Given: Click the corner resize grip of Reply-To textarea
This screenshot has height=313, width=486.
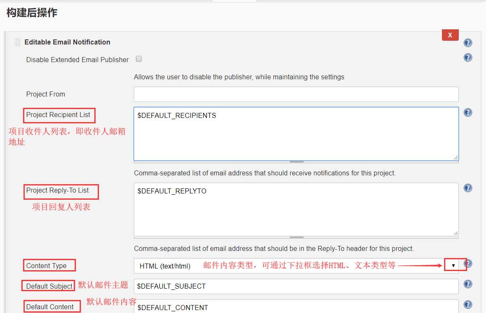Looking at the screenshot, I should click(455, 233).
